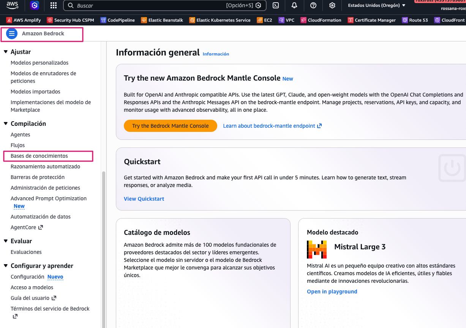
Task: Open CloudFront bookmark
Action: click(449, 20)
